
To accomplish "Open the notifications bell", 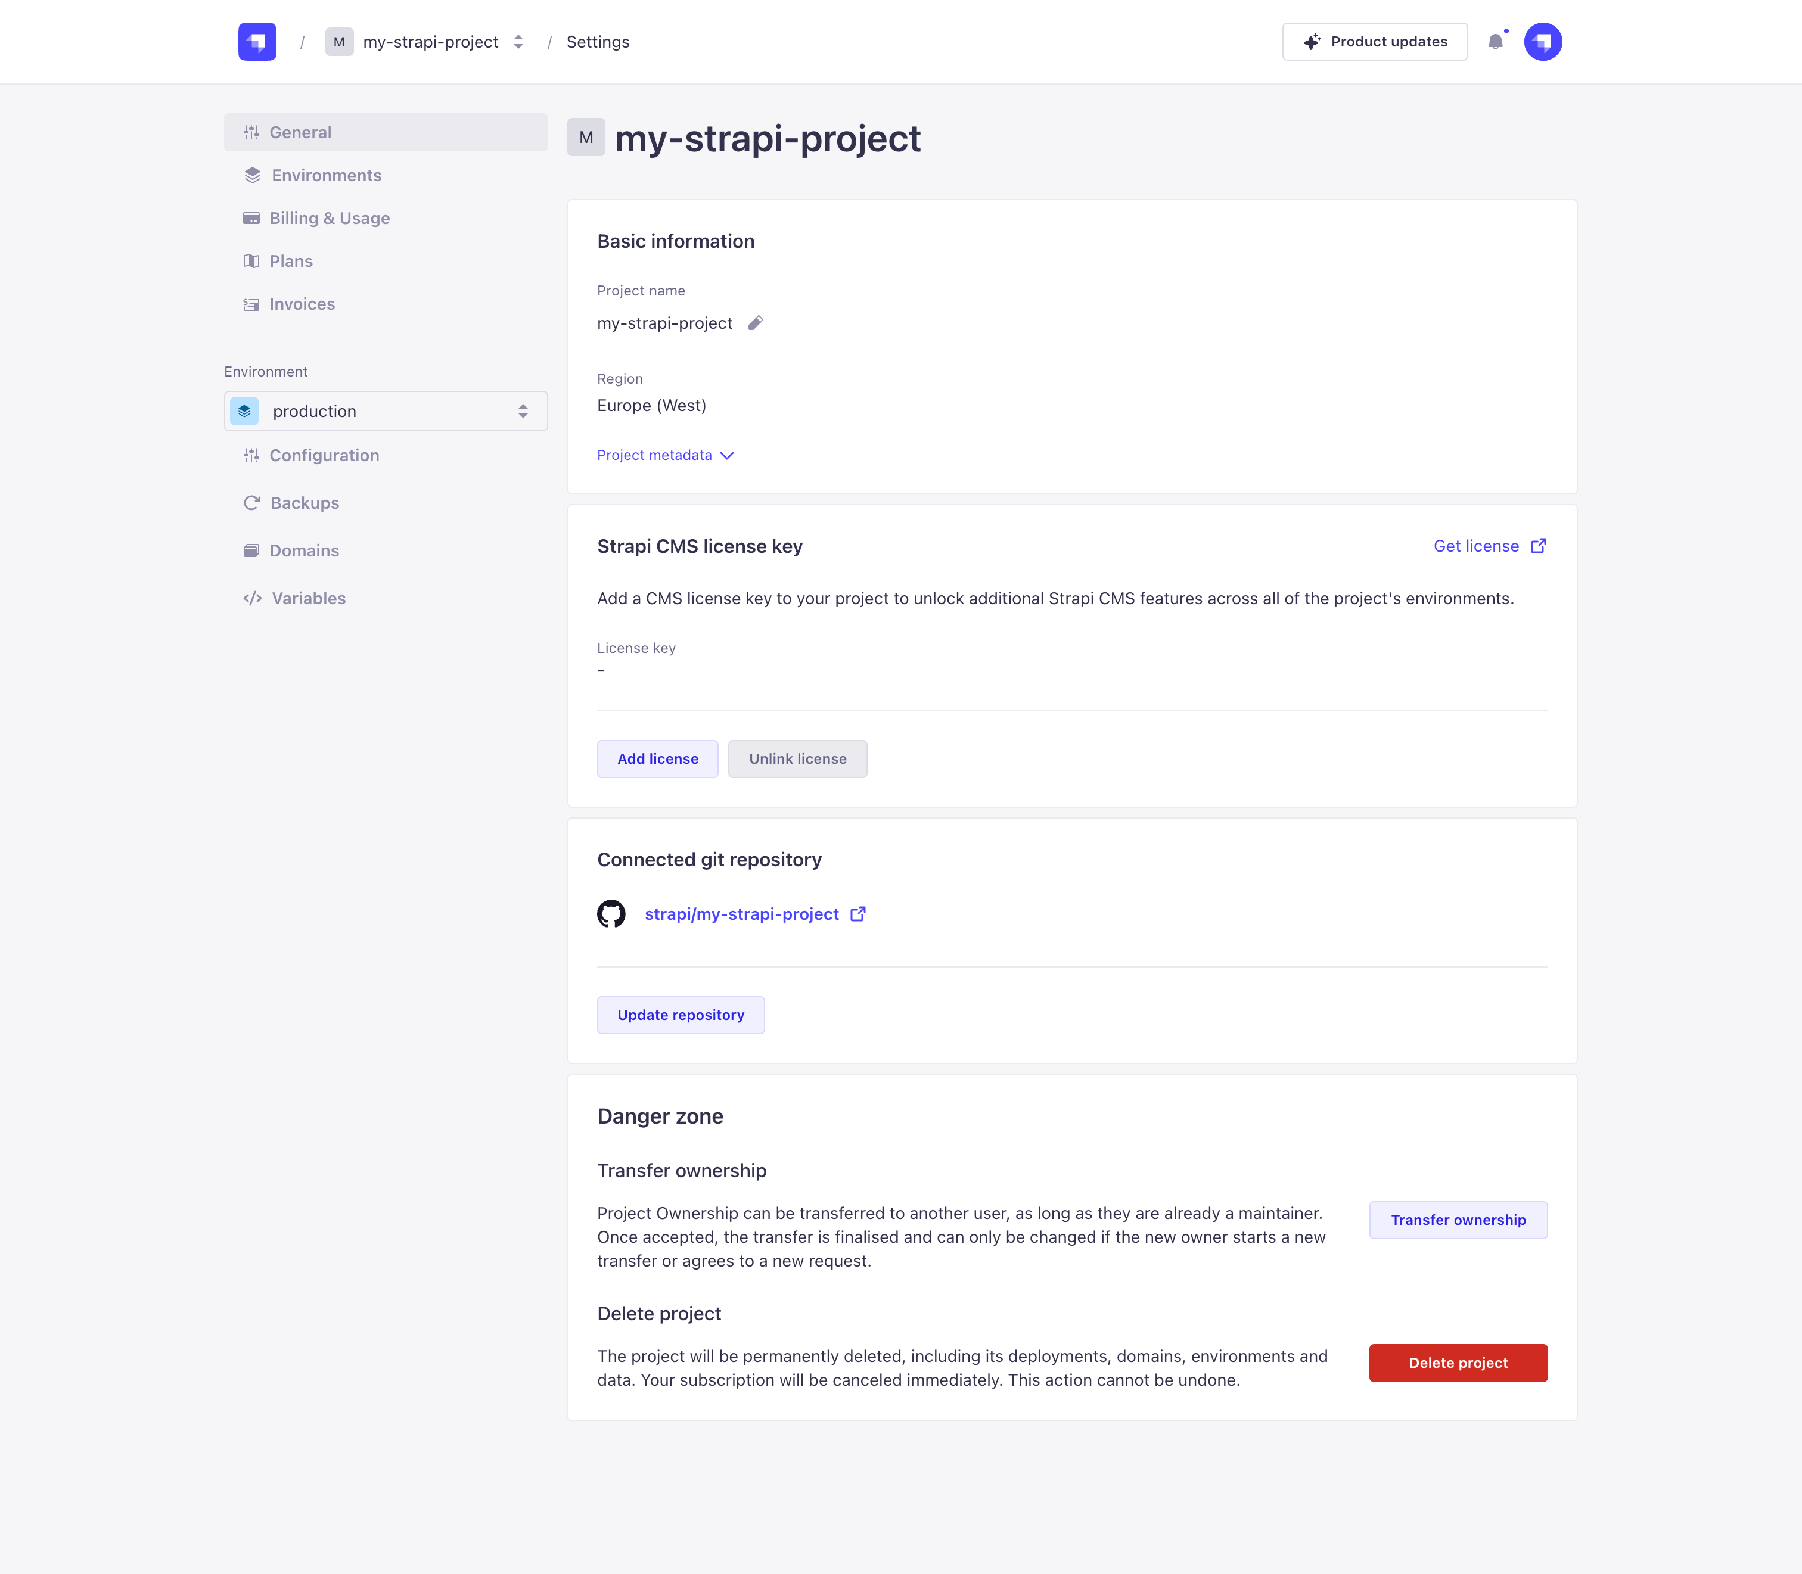I will [x=1495, y=41].
